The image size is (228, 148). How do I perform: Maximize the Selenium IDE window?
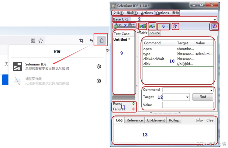[201, 5]
